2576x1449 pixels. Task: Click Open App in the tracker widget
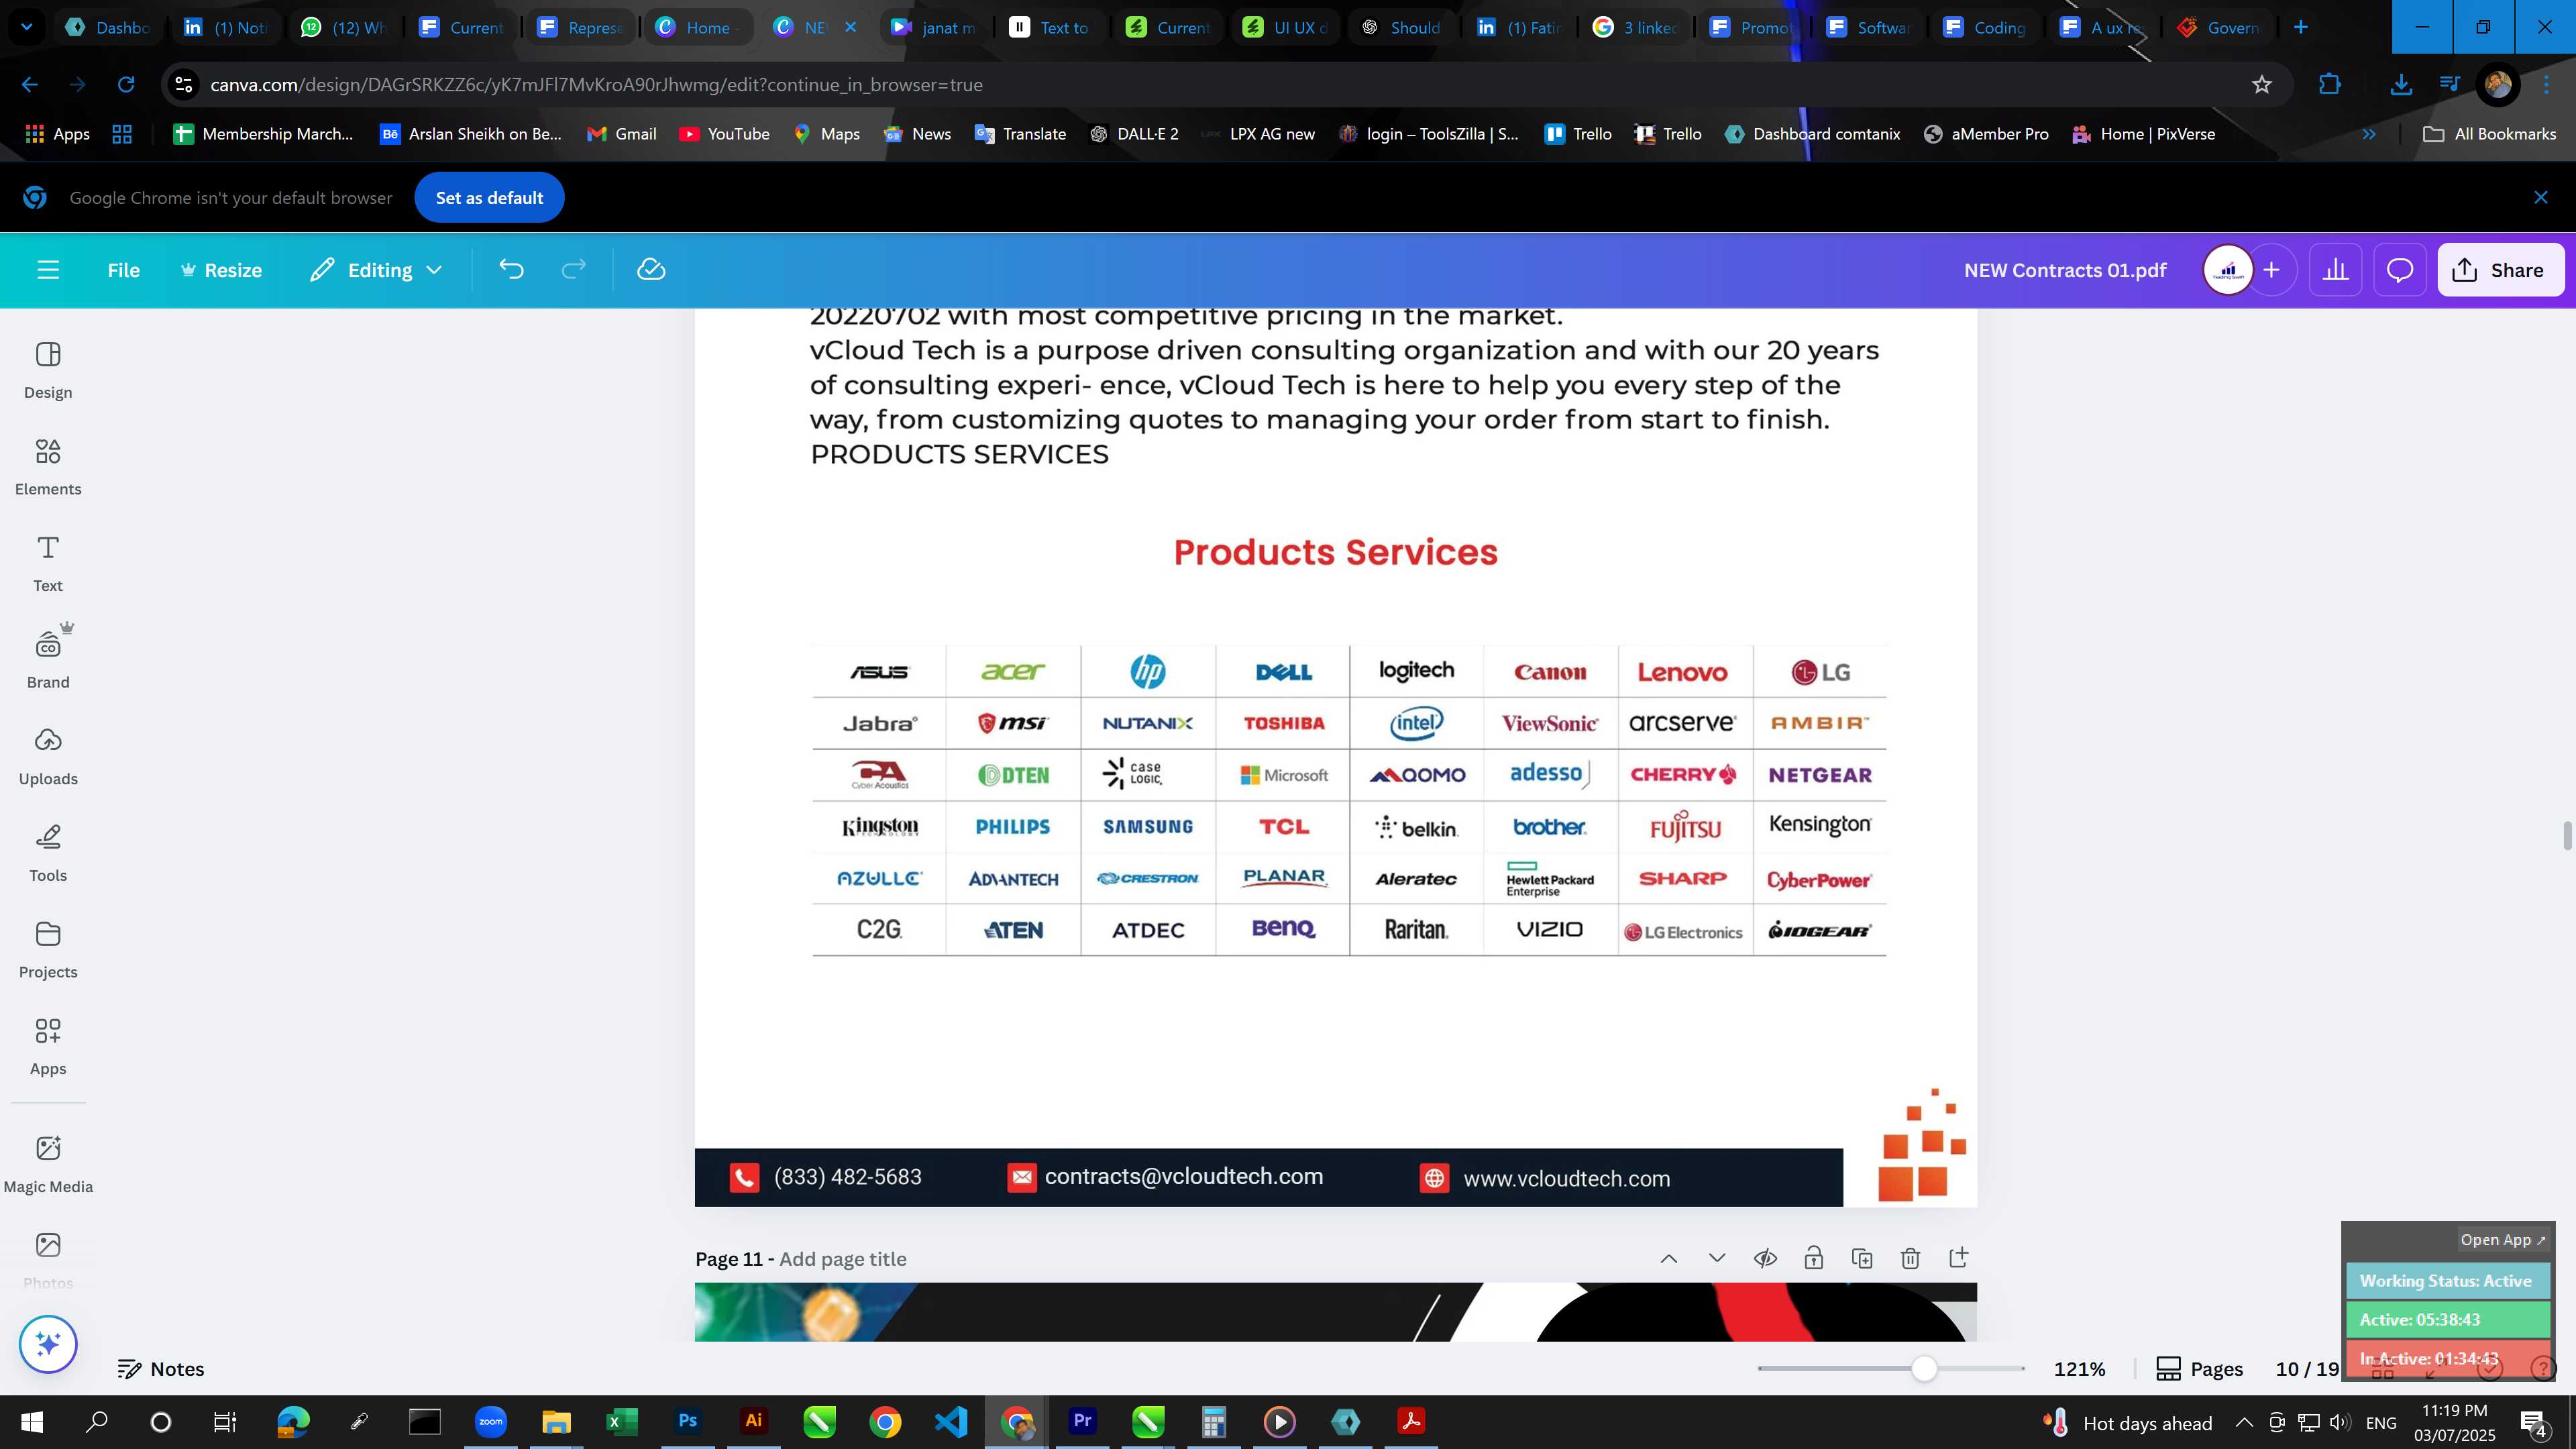coord(2502,1240)
